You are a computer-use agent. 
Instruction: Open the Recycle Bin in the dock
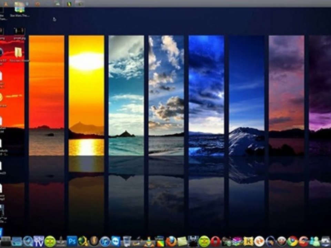pyautogui.click(x=127, y=241)
